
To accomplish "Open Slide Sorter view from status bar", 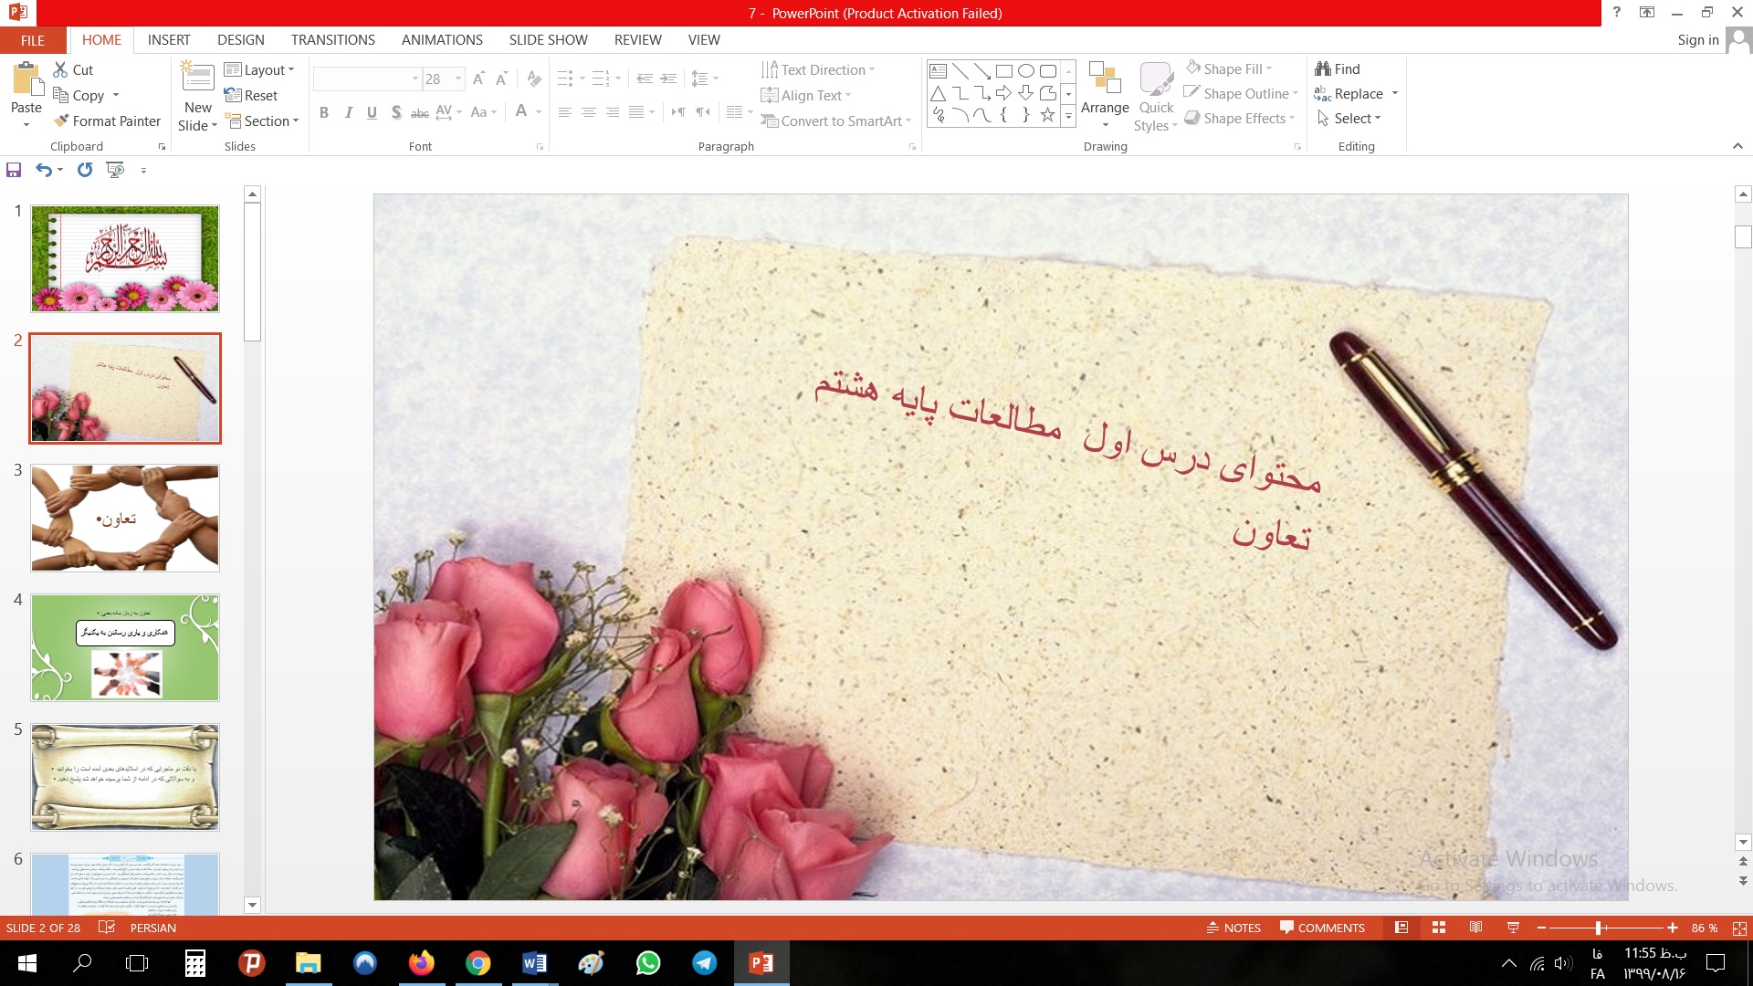I will (1439, 928).
